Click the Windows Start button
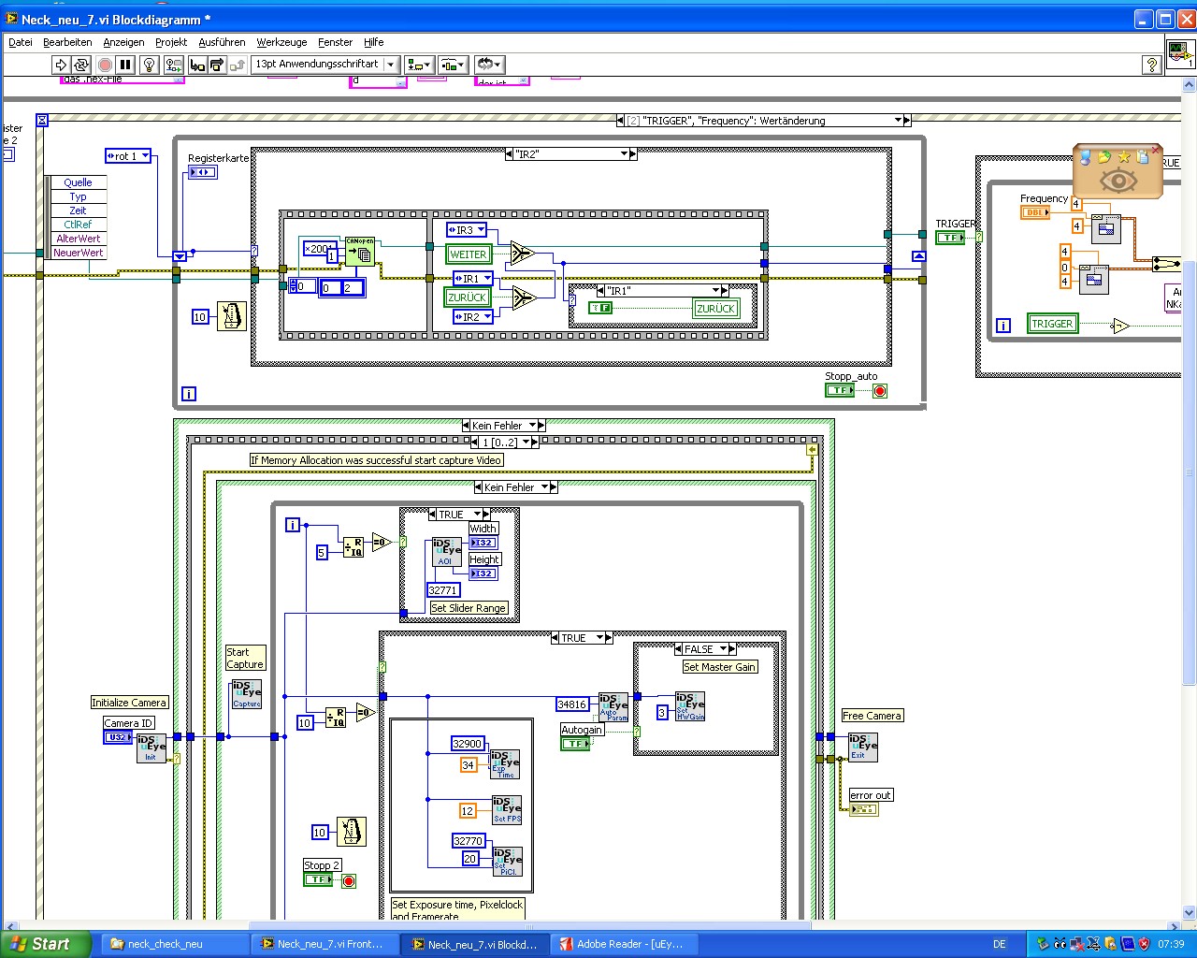The width and height of the screenshot is (1197, 958). pos(45,944)
